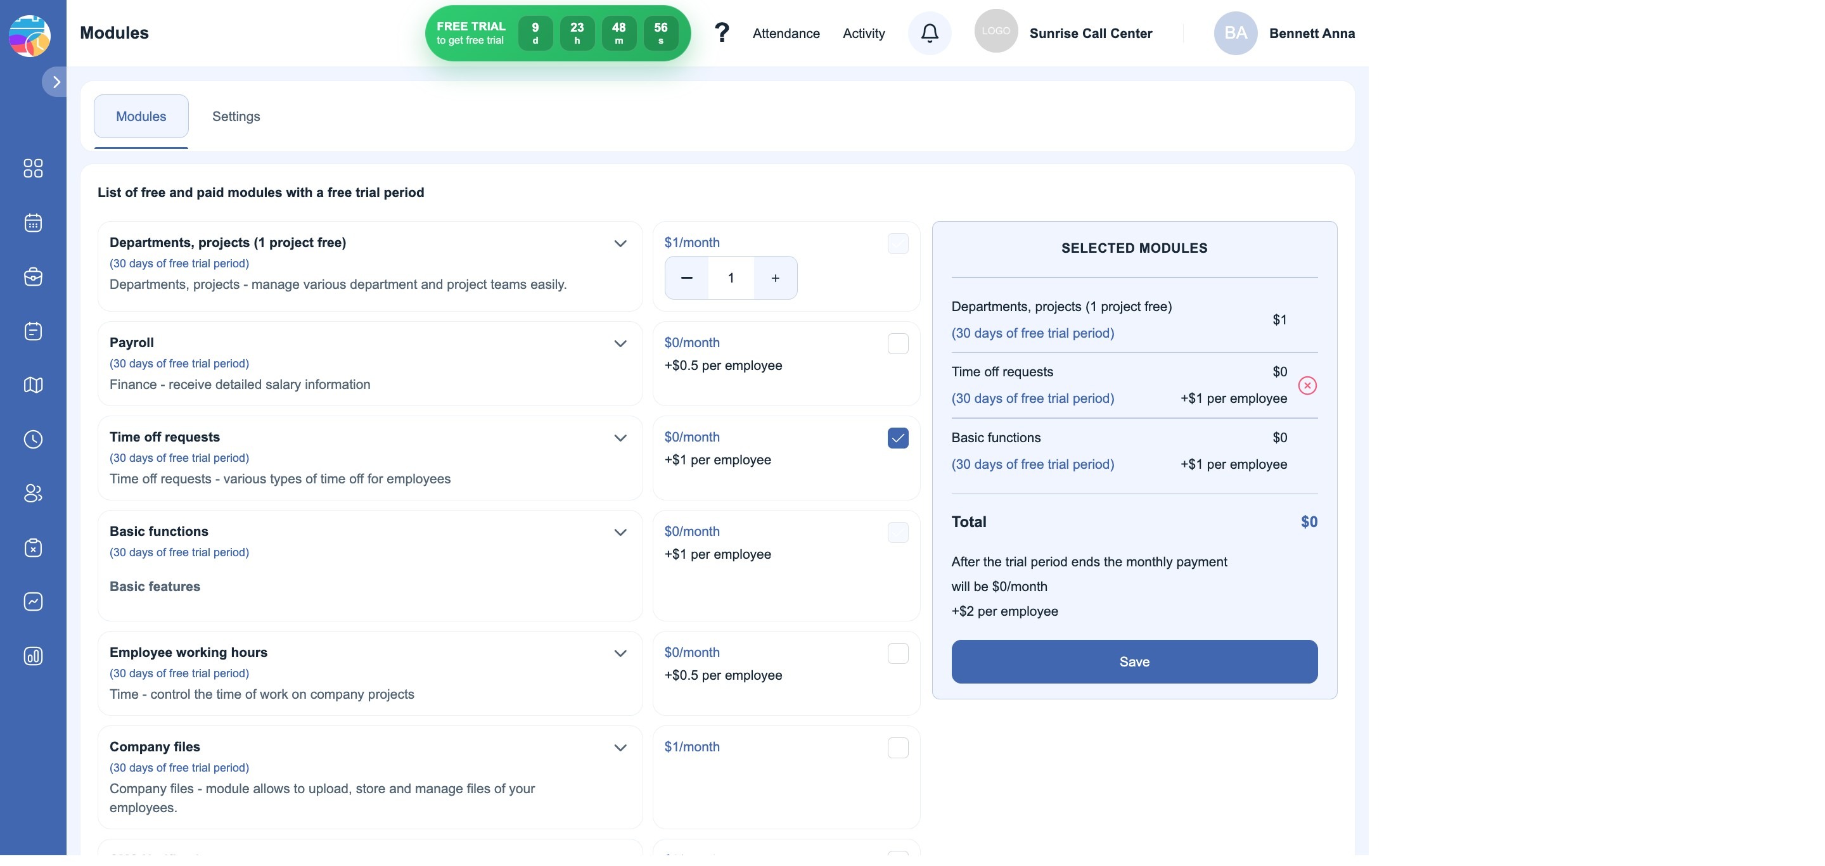
Task: Open the briefcase icon in sidebar
Action: click(x=34, y=277)
